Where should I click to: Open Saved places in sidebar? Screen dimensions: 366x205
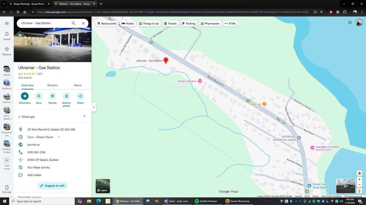point(7,36)
